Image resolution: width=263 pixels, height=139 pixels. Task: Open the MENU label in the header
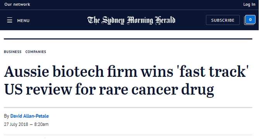click(x=23, y=20)
